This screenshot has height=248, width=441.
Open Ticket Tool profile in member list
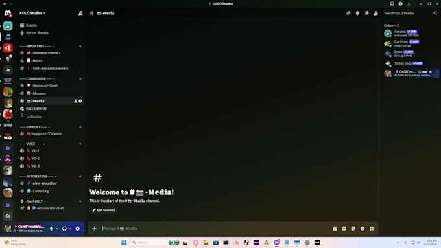coord(411,63)
